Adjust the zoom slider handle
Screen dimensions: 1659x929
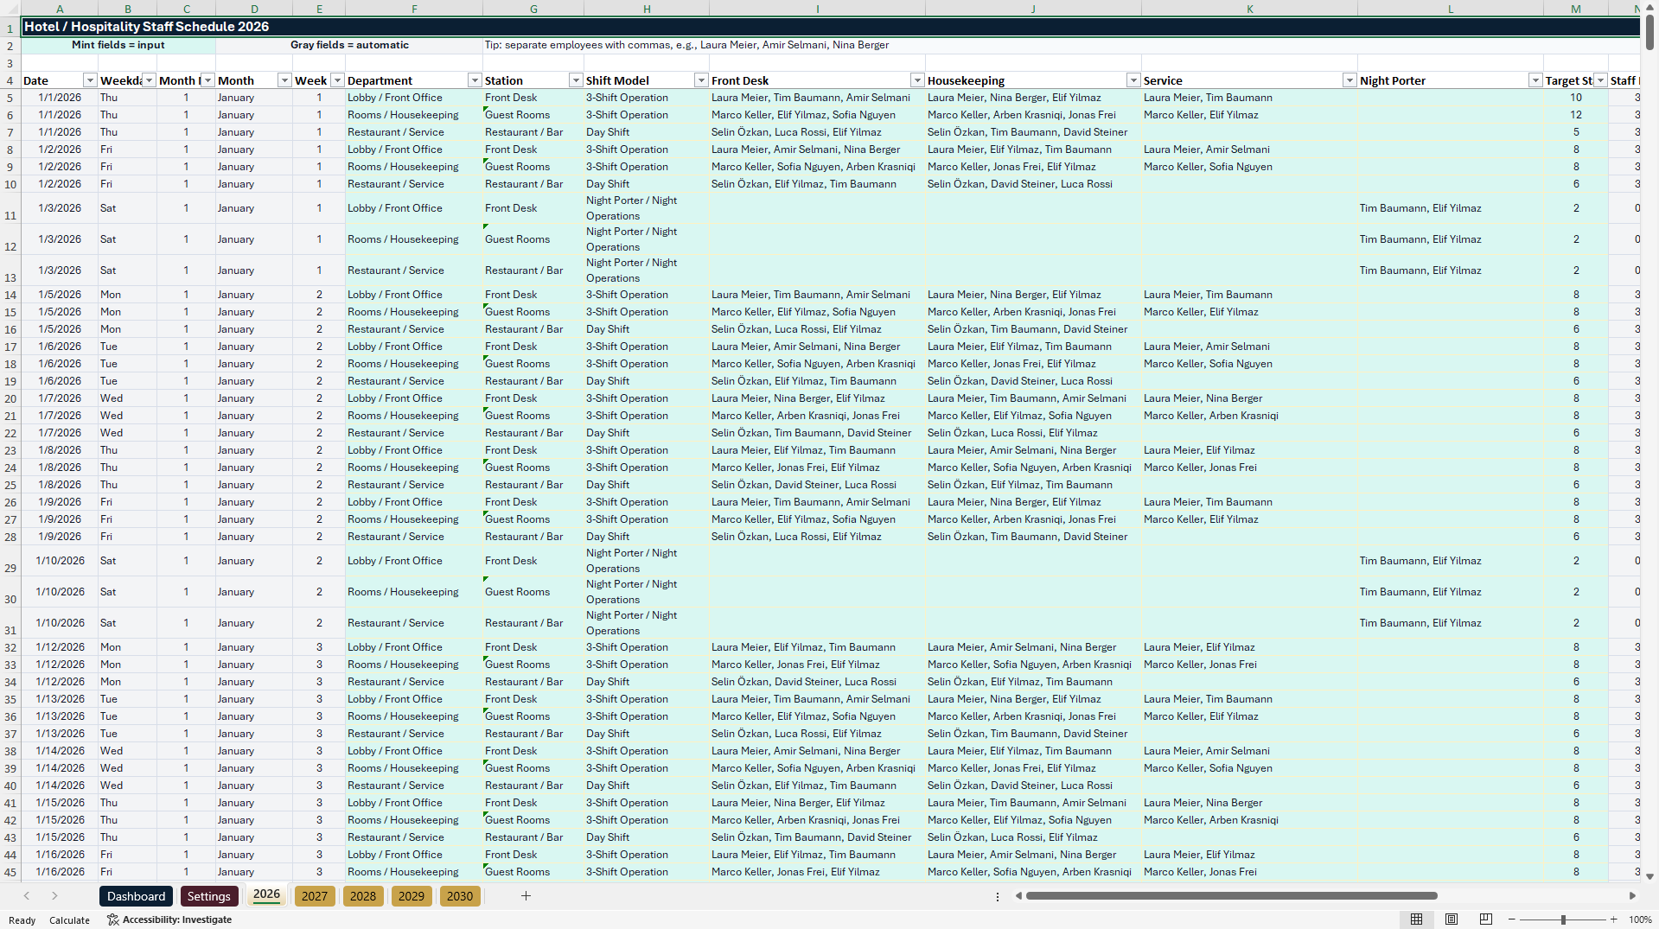pos(1563,919)
